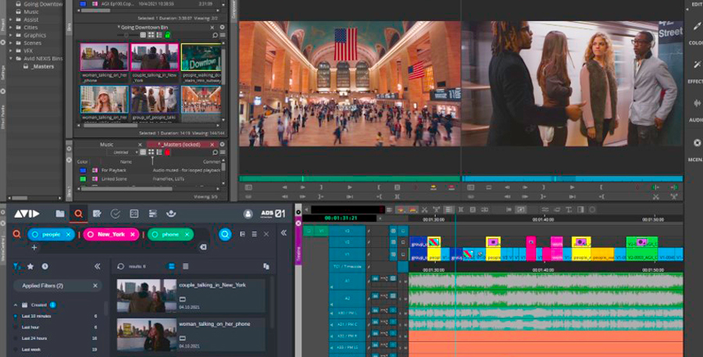The width and height of the screenshot is (703, 357).
Task: Search within the Going Downtown bin
Action: [216, 34]
